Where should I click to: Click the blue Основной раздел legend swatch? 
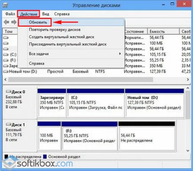tap(45, 157)
